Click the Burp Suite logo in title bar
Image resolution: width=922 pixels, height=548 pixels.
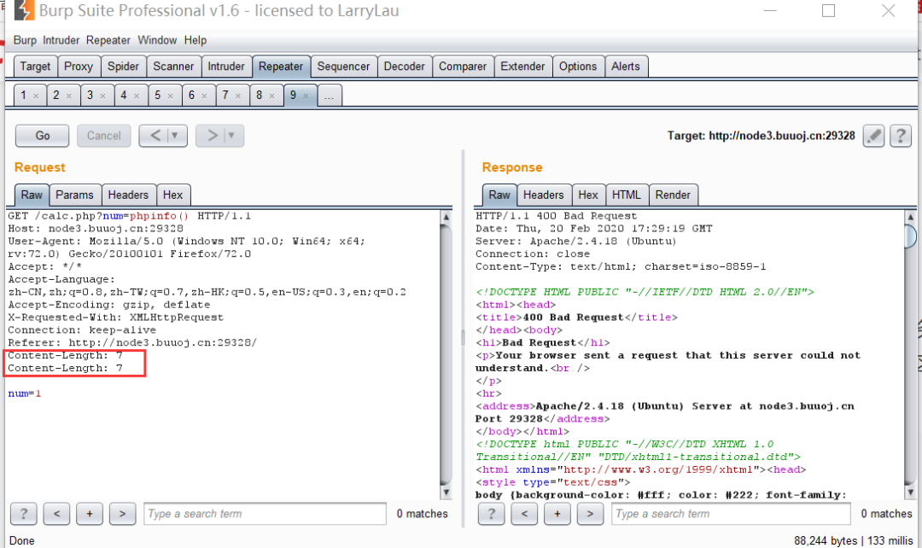click(x=24, y=10)
